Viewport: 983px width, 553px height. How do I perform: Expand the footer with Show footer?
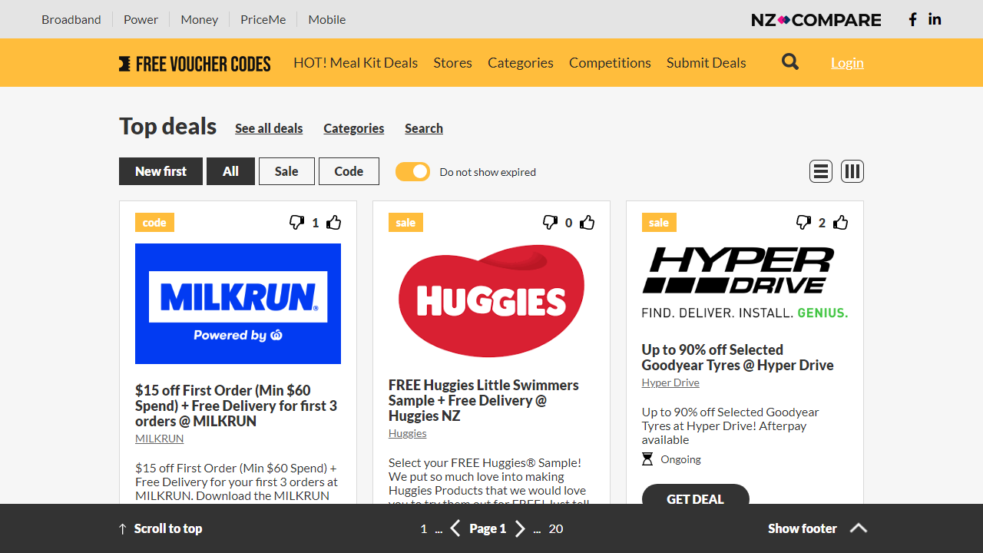point(802,528)
